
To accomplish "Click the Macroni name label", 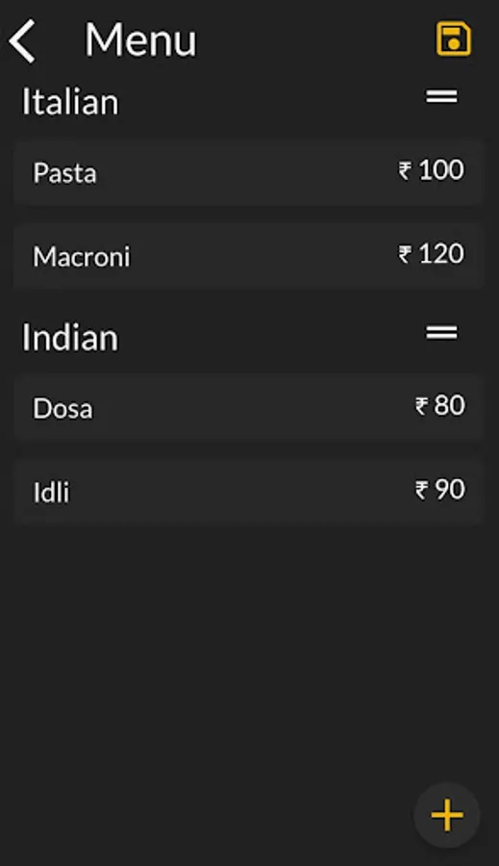I will pos(82,257).
